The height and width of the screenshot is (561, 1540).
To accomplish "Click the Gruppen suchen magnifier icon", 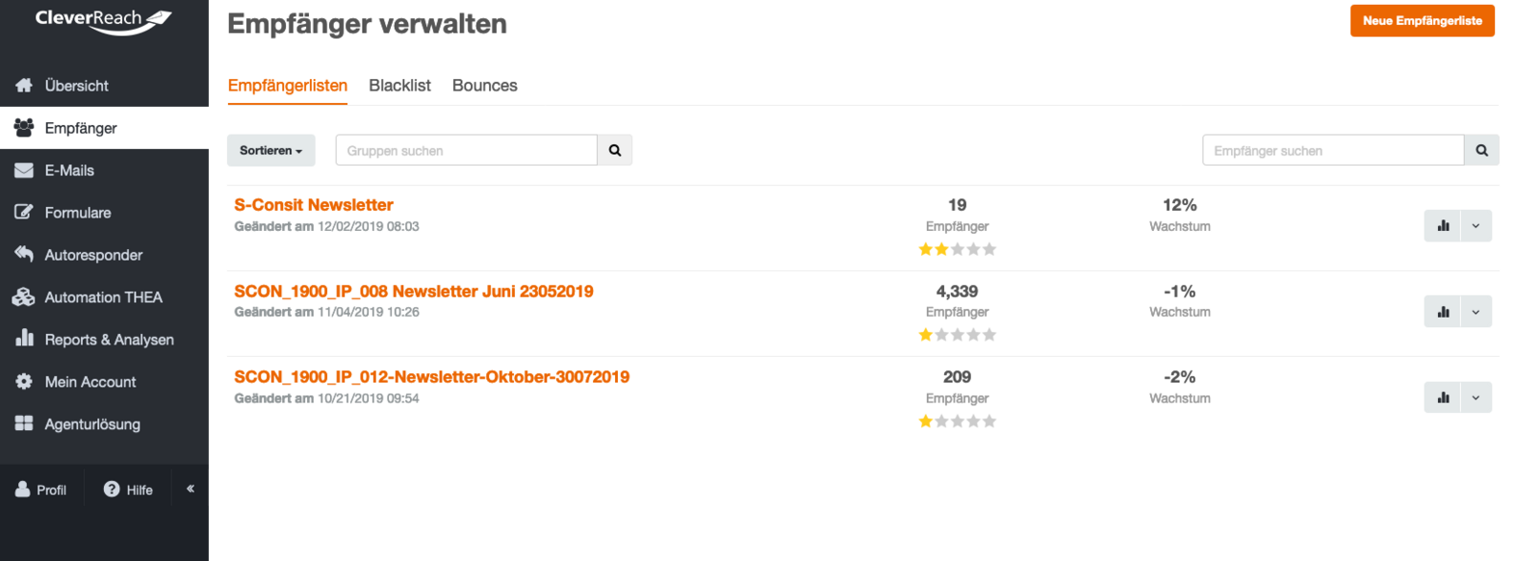I will (615, 150).
